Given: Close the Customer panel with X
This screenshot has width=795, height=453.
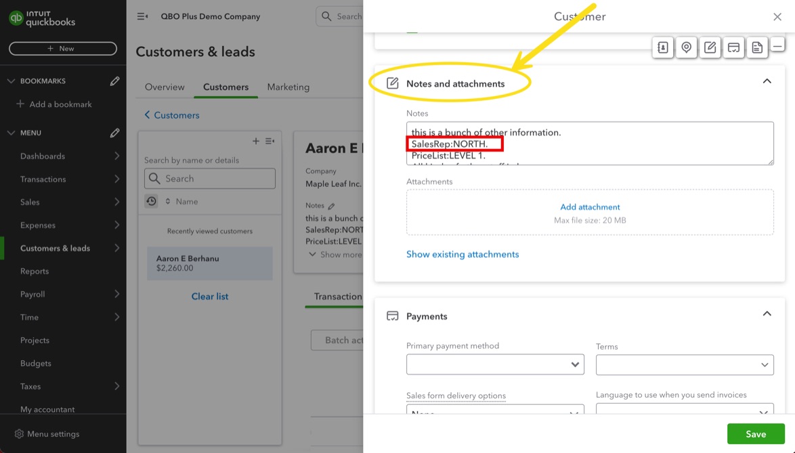Looking at the screenshot, I should point(777,17).
